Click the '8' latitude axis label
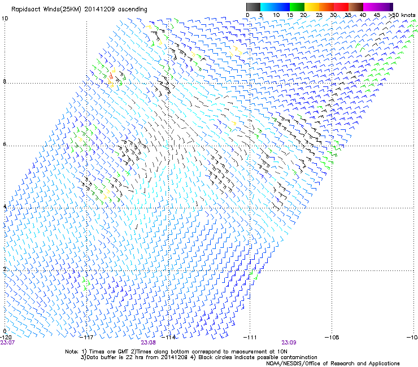 point(5,81)
